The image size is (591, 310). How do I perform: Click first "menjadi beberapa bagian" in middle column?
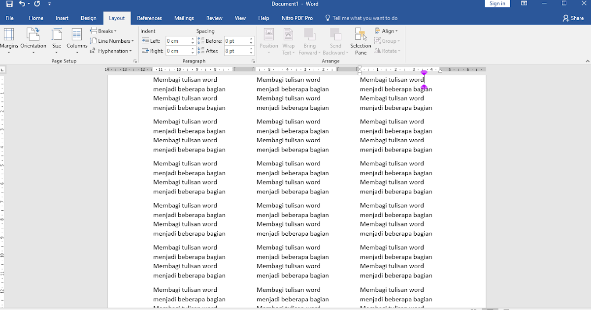click(x=293, y=89)
